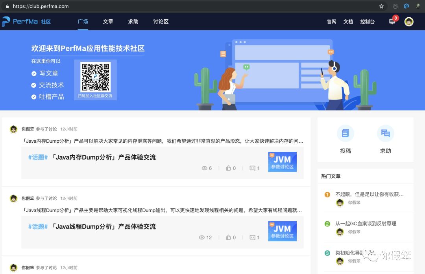This screenshot has height=274, width=425.
Task: Open the 文档 link in the navbar
Action: 348,22
